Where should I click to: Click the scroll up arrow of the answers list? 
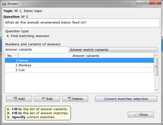pyautogui.click(x=156, y=56)
